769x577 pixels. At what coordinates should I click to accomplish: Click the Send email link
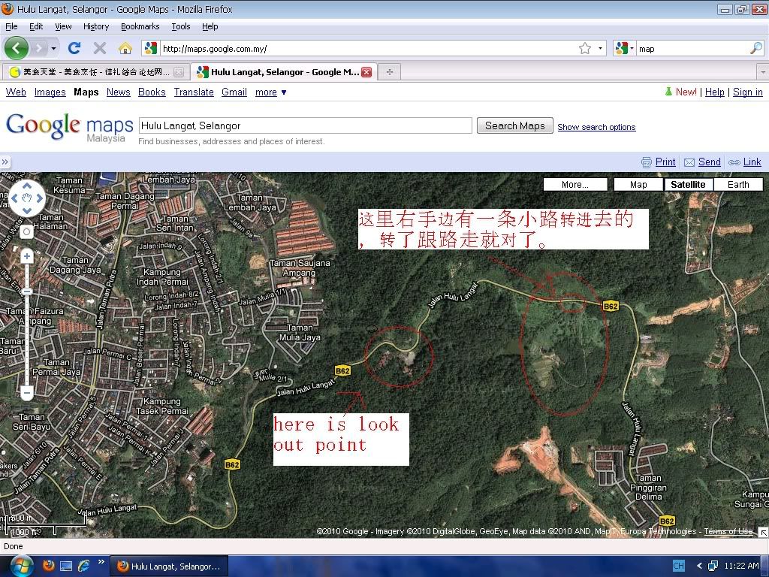tap(702, 162)
